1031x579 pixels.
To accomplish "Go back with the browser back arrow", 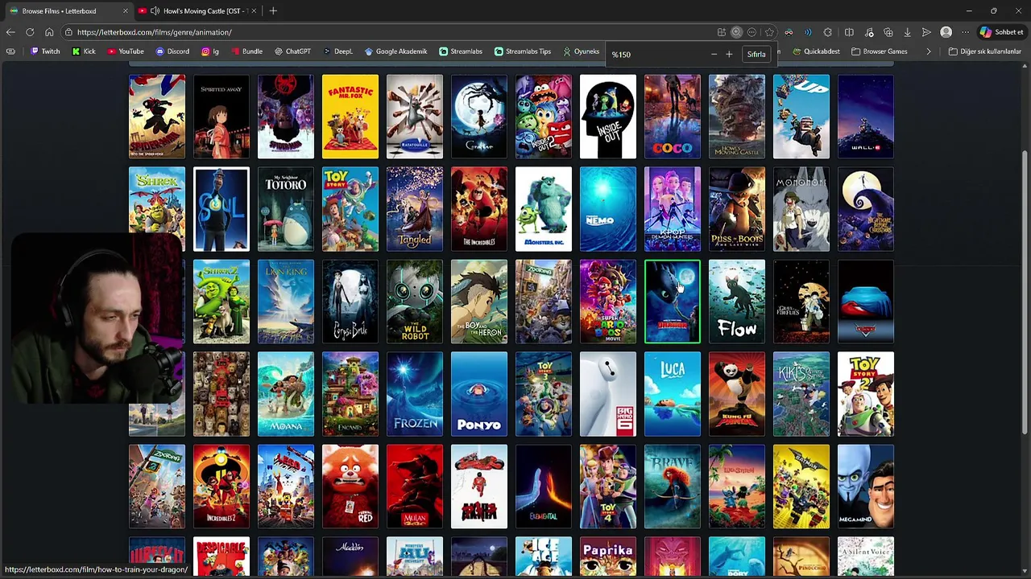I will tap(10, 32).
